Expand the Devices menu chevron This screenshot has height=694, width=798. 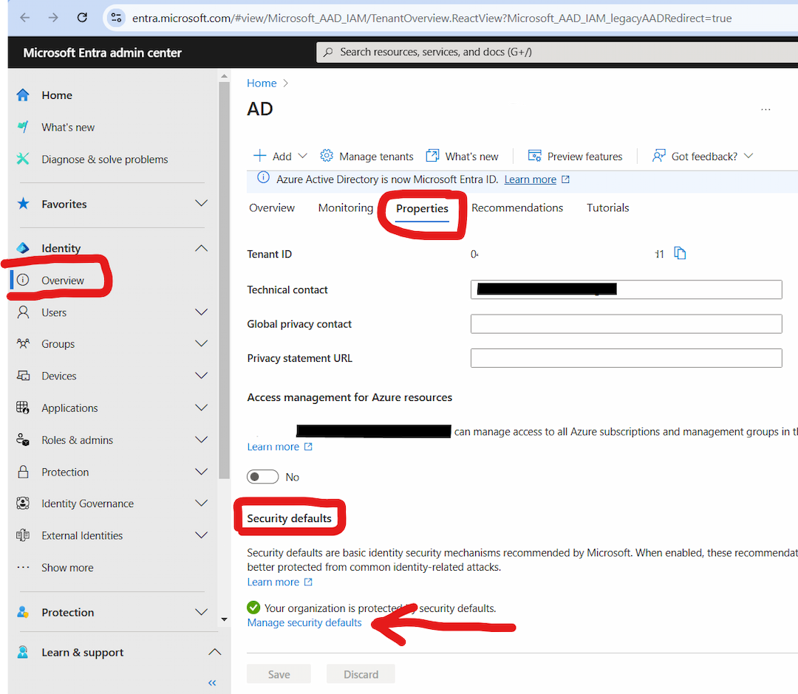(202, 376)
